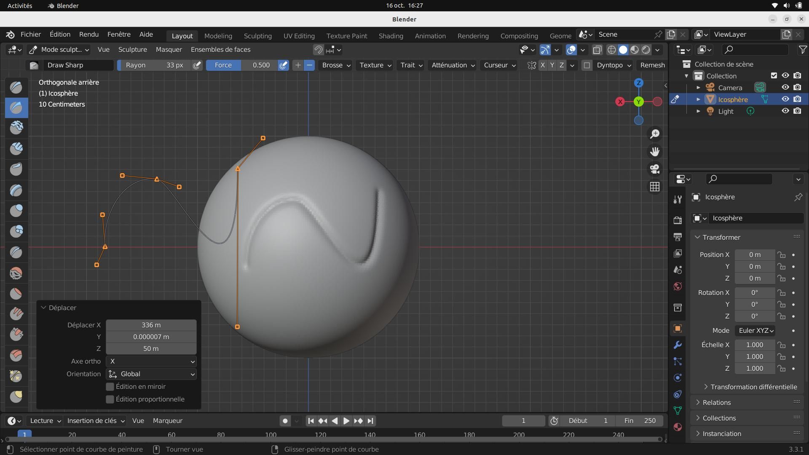Open the Render properties tab
The width and height of the screenshot is (809, 455).
tap(678, 220)
